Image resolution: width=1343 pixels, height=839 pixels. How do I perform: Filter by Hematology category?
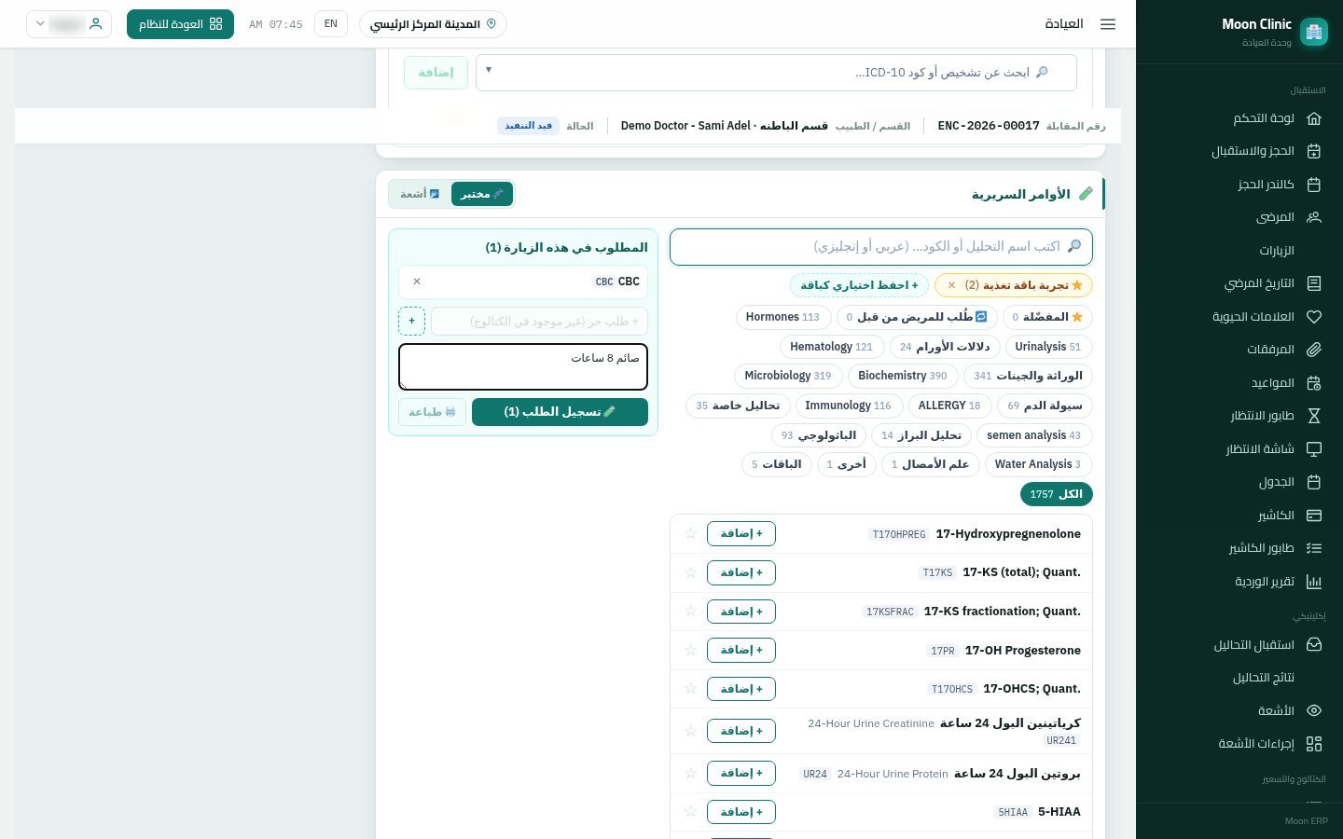point(831,347)
